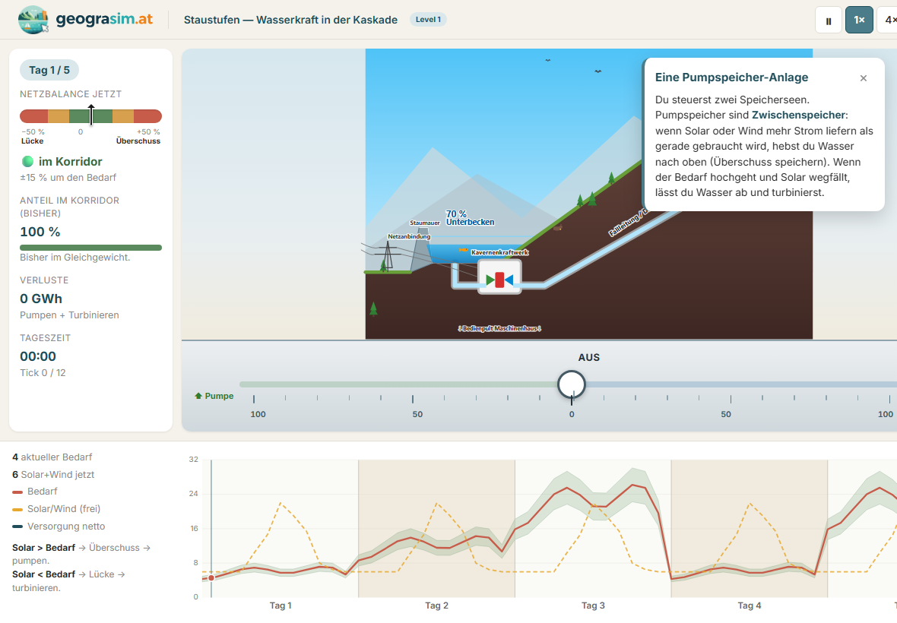Click the '6 Solar+Wind jetzt' readout
Viewport: 897px width, 623px height.
(53, 474)
